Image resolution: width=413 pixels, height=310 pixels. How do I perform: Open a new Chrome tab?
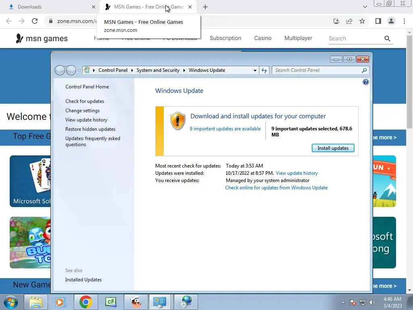coord(205,7)
